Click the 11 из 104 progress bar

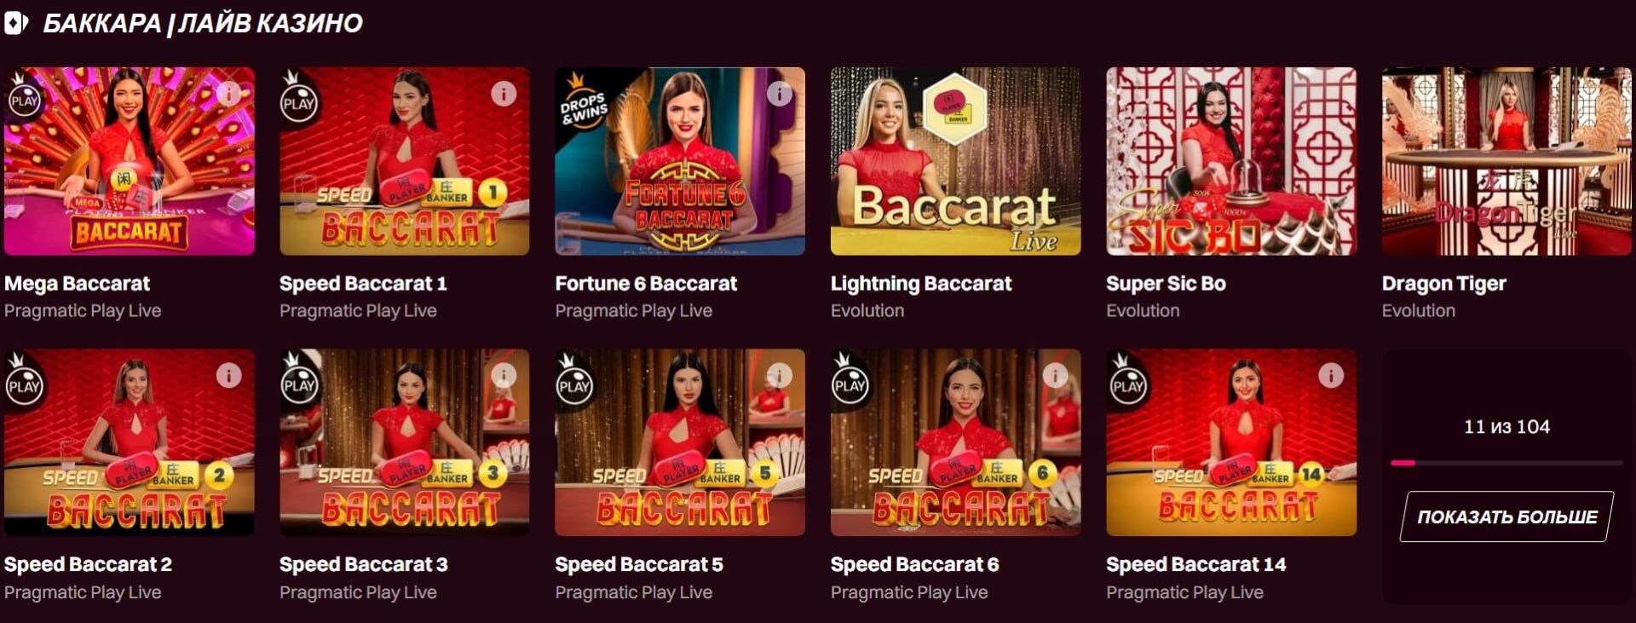point(1506,463)
